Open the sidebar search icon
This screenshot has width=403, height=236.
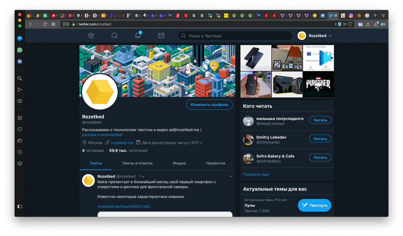tap(20, 78)
